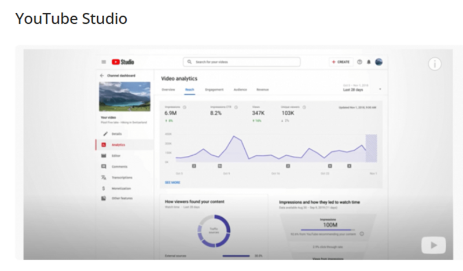Image resolution: width=463 pixels, height=271 pixels.
Task: Switch to the Reach tab
Action: 190,90
